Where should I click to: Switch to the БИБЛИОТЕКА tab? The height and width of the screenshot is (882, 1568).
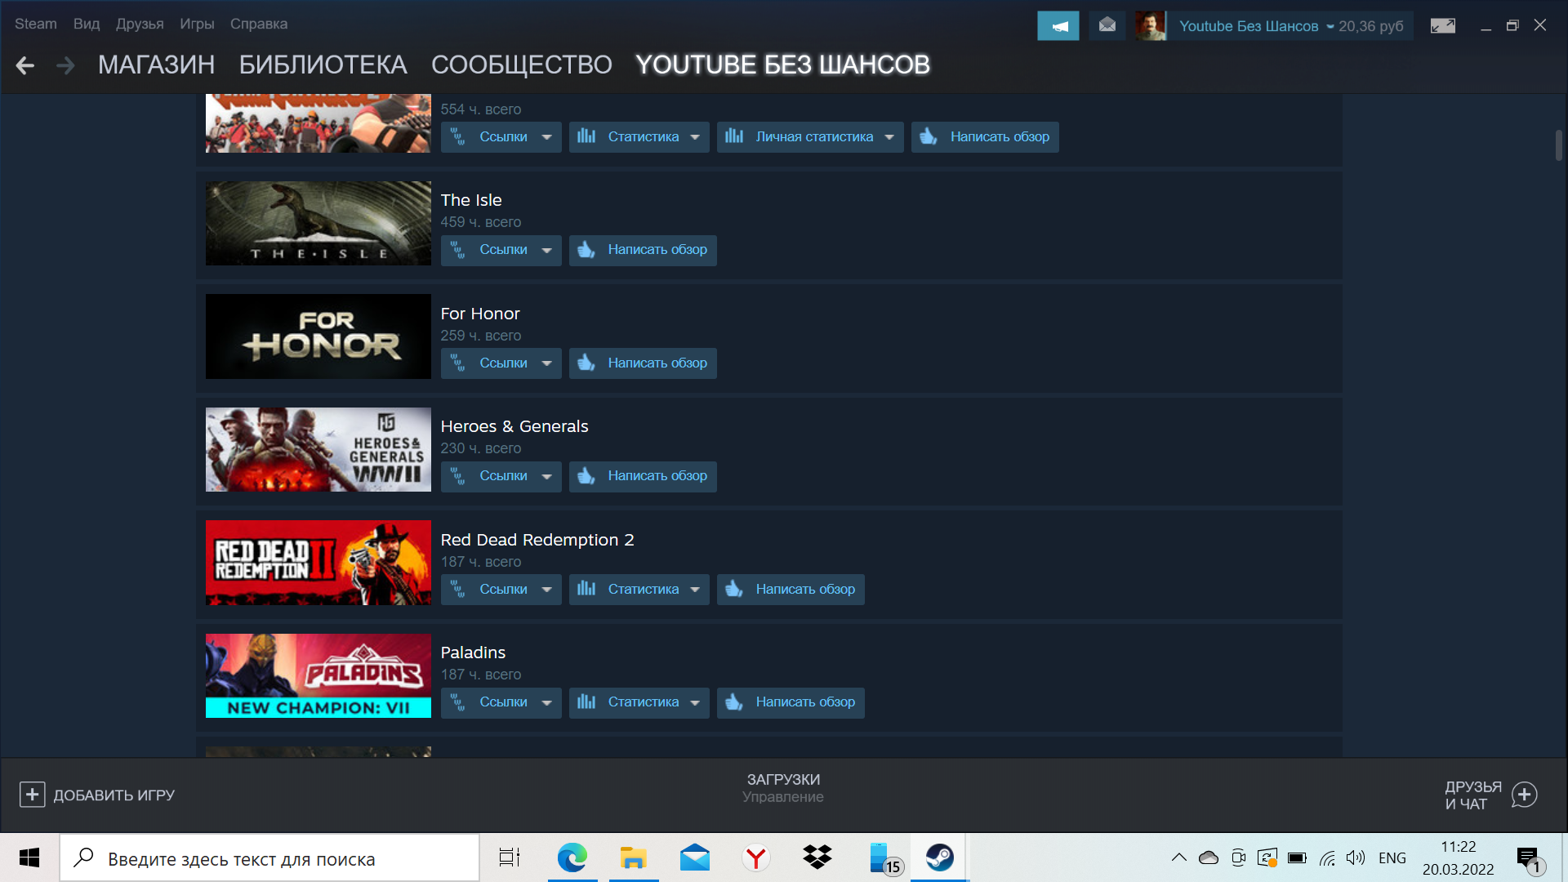[x=323, y=65]
